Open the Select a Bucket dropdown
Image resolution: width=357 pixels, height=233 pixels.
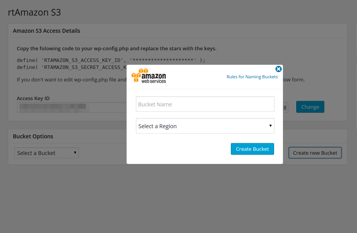(46, 153)
